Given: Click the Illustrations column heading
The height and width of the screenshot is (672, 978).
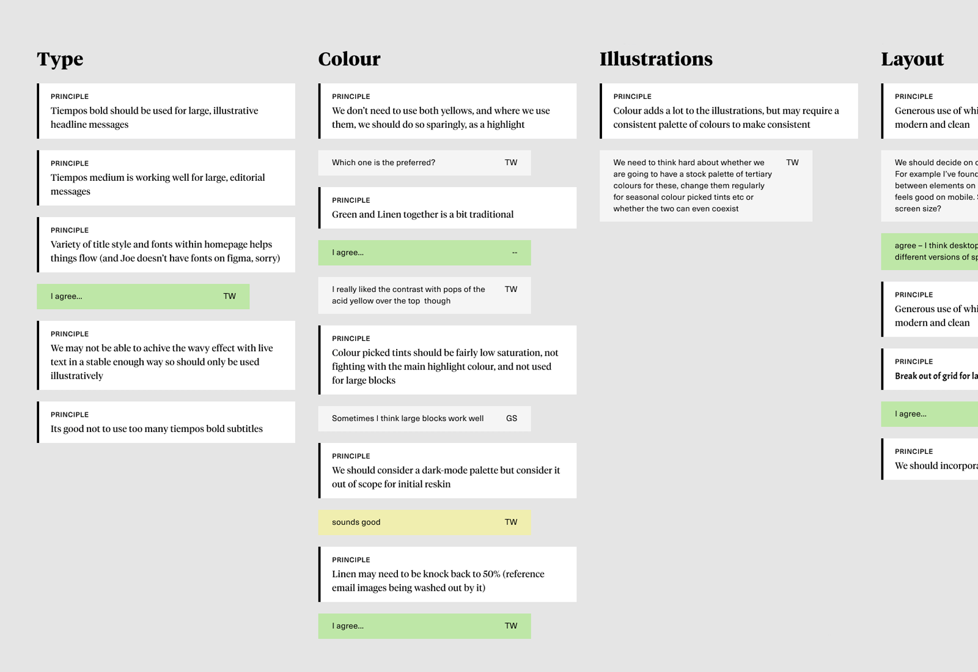Looking at the screenshot, I should 656,59.
